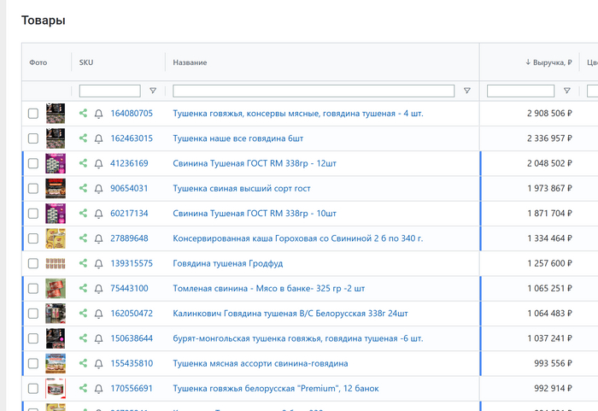Image resolution: width=598 pixels, height=411 pixels.
Task: Open Выручка column filter funnel
Action: coord(567,91)
